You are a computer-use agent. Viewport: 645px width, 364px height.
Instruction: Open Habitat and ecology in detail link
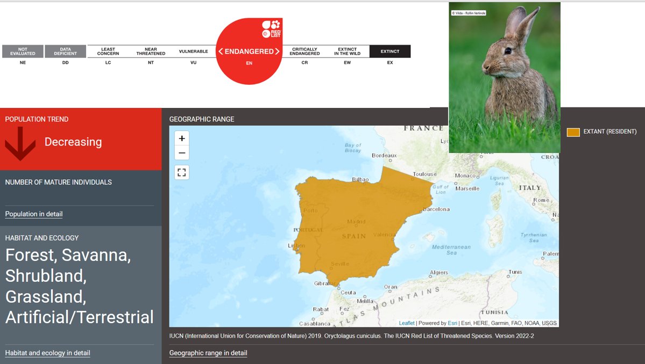click(48, 353)
